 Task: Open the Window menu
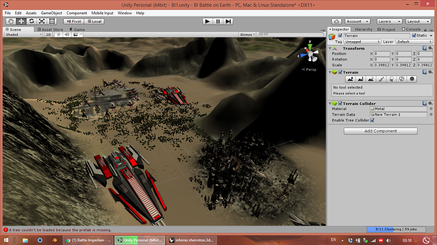[x=125, y=13]
